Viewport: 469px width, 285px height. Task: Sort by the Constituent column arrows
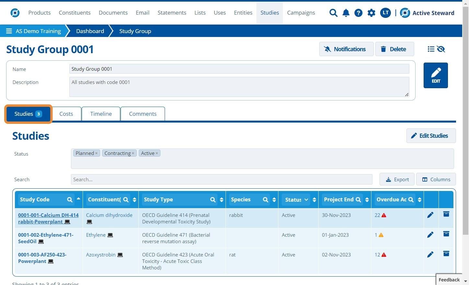[135, 200]
